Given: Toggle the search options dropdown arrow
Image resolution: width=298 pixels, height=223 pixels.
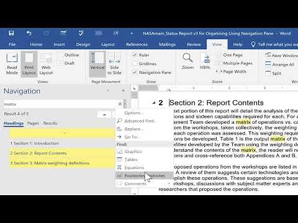Looking at the screenshot, I should point(125,104).
